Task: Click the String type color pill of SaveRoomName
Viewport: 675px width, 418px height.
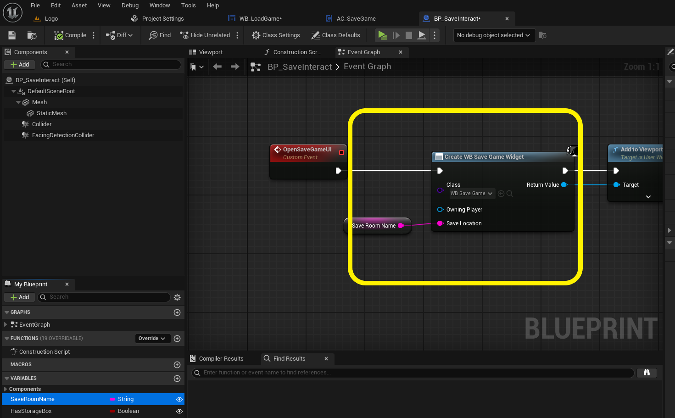Action: tap(112, 400)
